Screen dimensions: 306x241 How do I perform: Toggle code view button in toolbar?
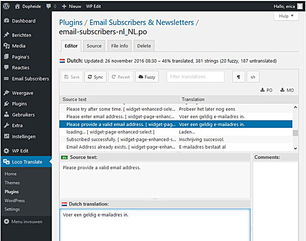253,77
